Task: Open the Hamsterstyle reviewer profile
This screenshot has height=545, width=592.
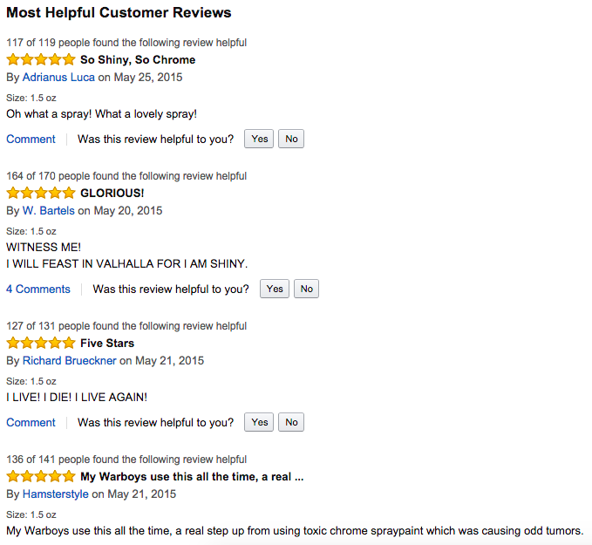Action: [56, 494]
